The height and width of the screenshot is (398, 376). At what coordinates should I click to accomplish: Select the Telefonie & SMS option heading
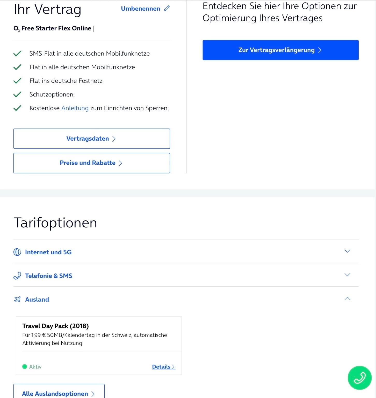(x=49, y=276)
